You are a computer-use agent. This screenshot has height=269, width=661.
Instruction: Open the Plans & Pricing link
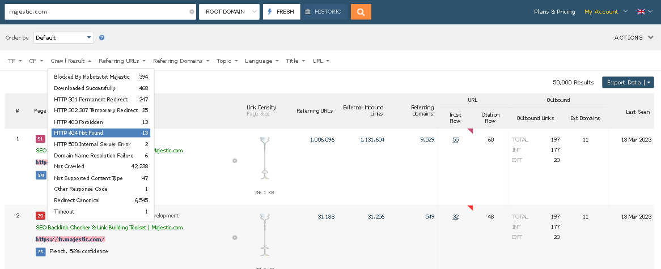554,11
